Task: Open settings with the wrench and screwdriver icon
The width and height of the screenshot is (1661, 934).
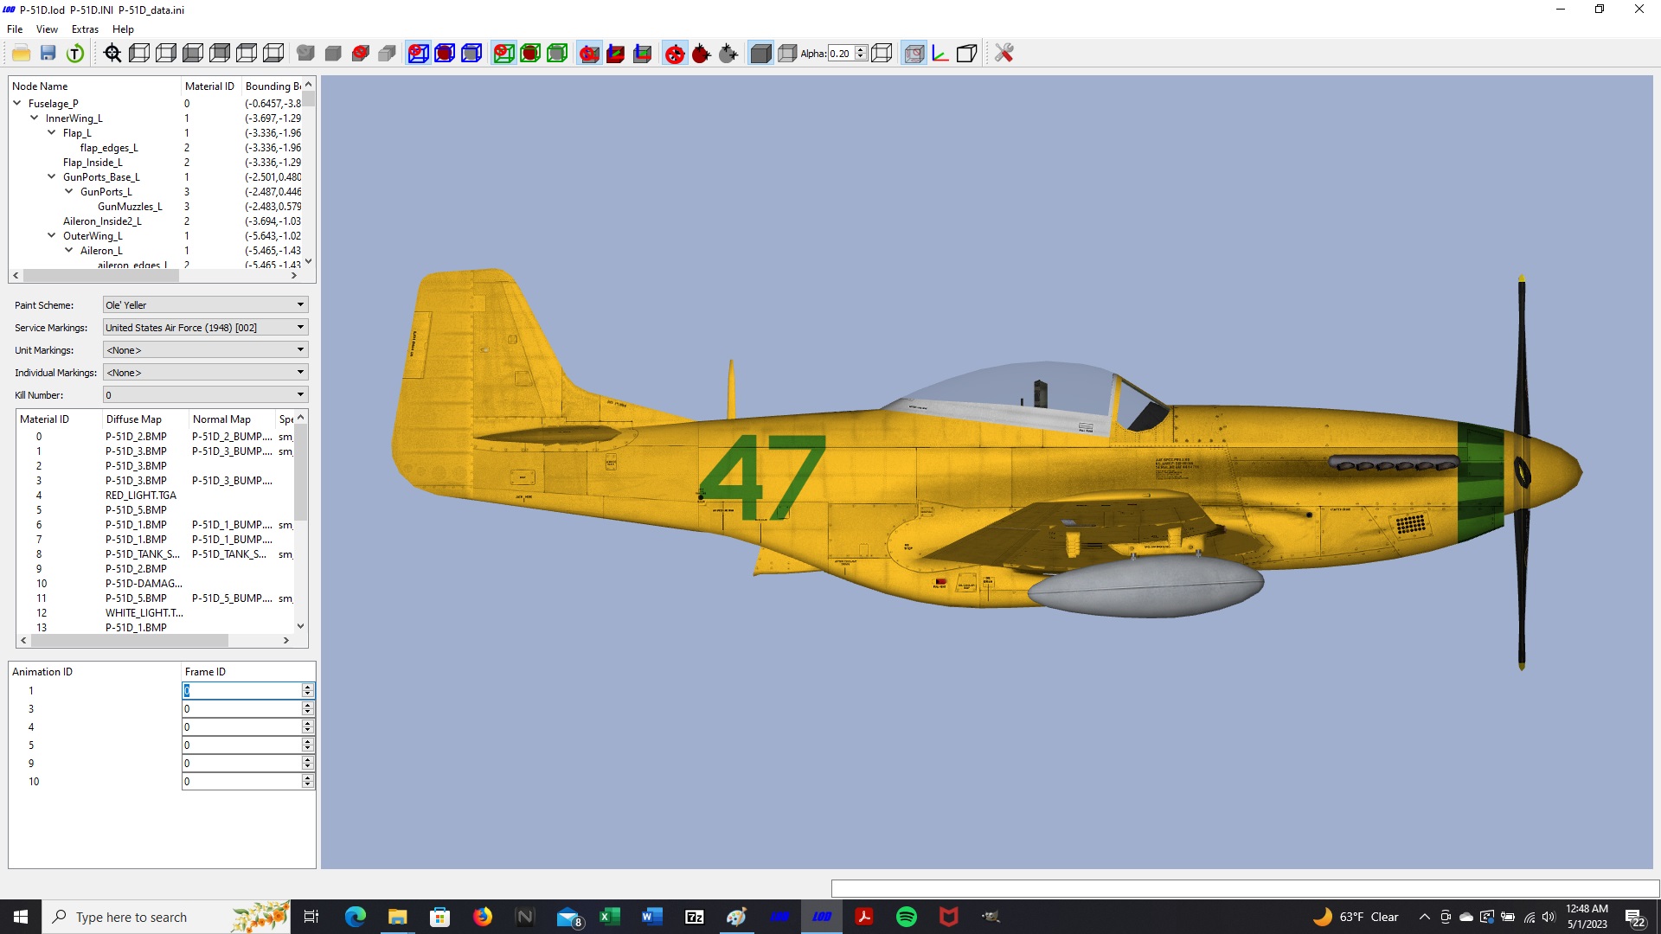Action: (1004, 54)
